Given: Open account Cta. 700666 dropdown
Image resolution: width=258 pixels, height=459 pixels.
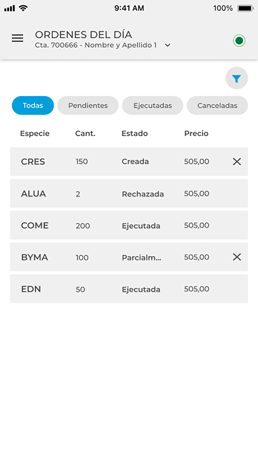Looking at the screenshot, I should point(96,46).
